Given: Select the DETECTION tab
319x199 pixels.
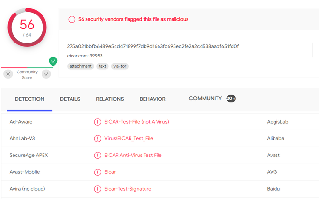Looking at the screenshot, I should click(29, 99).
